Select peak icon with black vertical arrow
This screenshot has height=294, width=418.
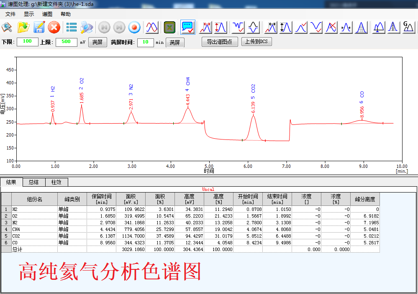click(286, 27)
